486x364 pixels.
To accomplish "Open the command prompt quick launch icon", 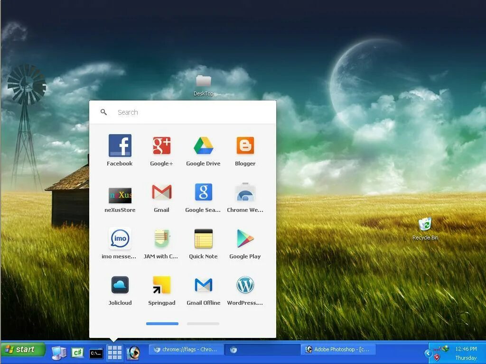I will (96, 353).
